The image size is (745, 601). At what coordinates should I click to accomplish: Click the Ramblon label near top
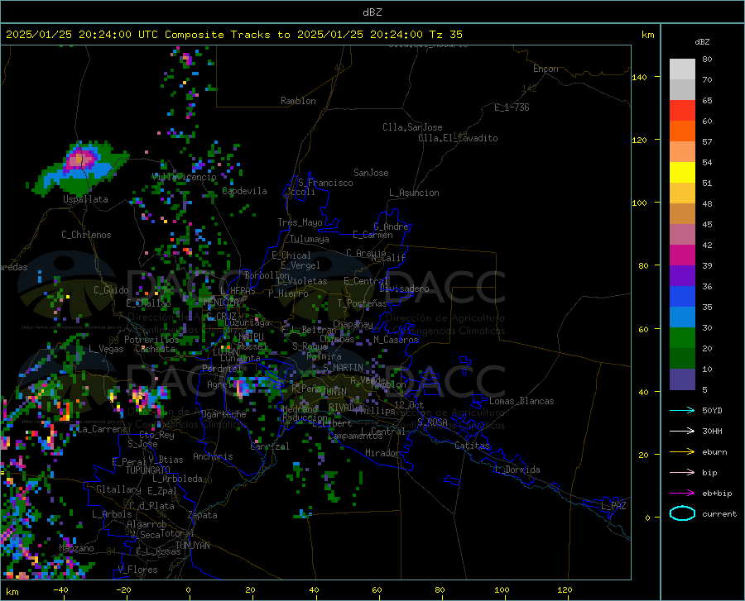298,101
